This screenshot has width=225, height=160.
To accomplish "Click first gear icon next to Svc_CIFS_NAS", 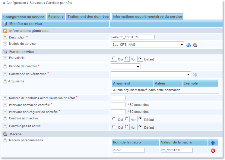I will [189, 45].
